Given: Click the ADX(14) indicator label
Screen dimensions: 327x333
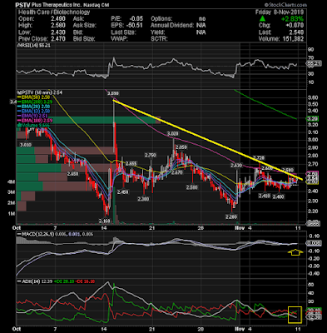Looking at the screenshot, I should click(29, 281).
